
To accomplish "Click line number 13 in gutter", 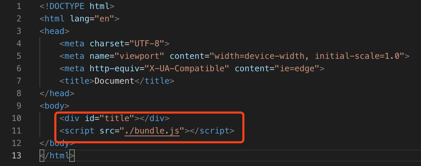I will pos(16,156).
